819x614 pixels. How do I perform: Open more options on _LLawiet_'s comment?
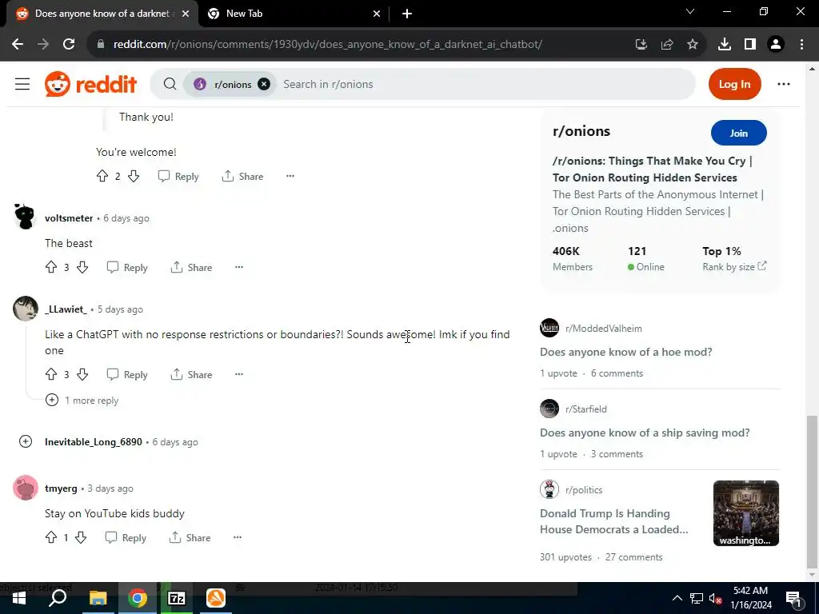pyautogui.click(x=239, y=374)
